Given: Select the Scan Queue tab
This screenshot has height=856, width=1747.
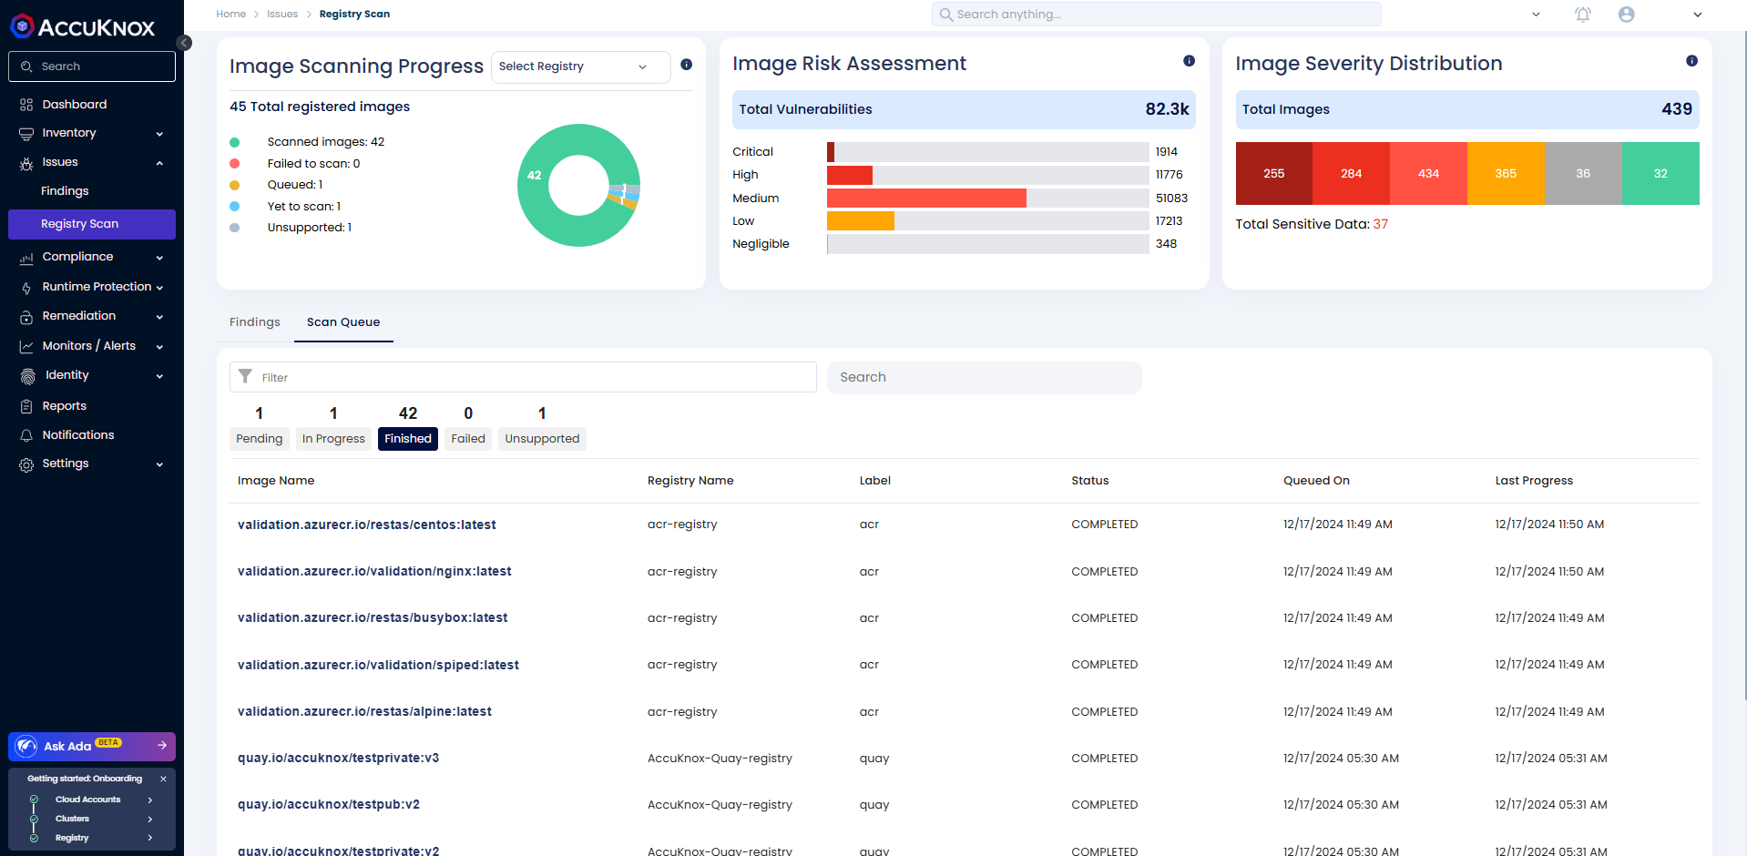Looking at the screenshot, I should click(343, 322).
